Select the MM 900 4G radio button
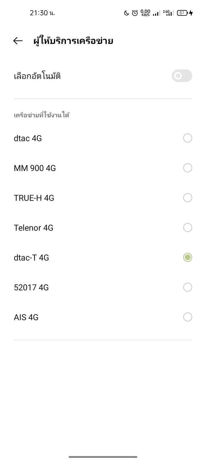Image resolution: width=206 pixels, height=459 pixels. point(187,168)
